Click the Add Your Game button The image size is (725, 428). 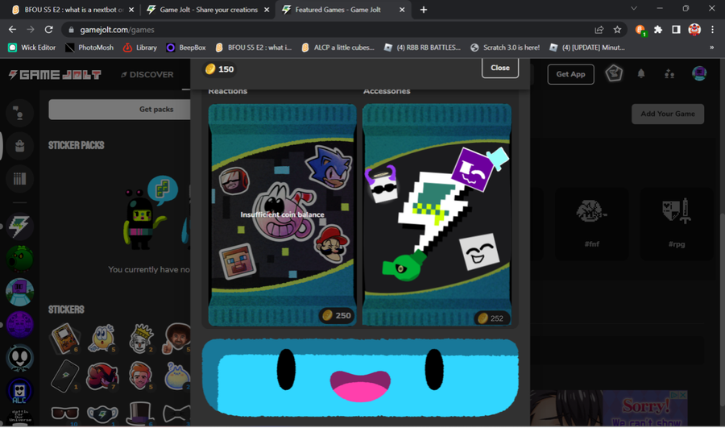click(x=668, y=114)
